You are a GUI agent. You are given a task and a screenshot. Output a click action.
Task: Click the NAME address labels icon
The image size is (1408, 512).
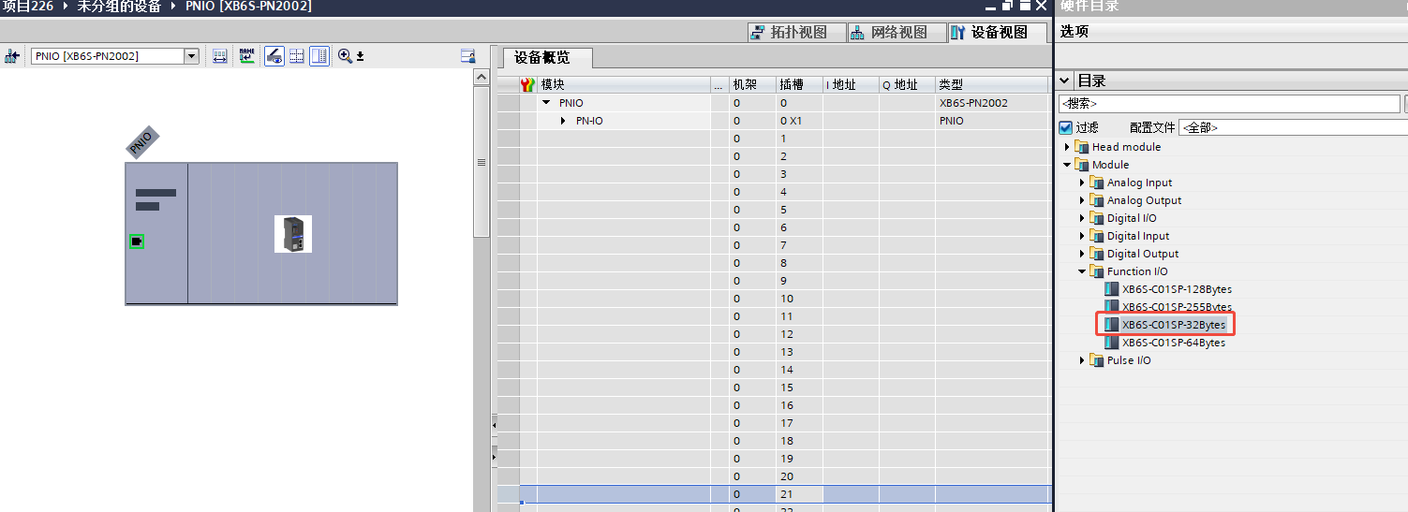246,56
